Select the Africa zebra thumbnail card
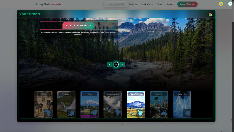The width and height of the screenshot is (234, 132). click(43, 104)
